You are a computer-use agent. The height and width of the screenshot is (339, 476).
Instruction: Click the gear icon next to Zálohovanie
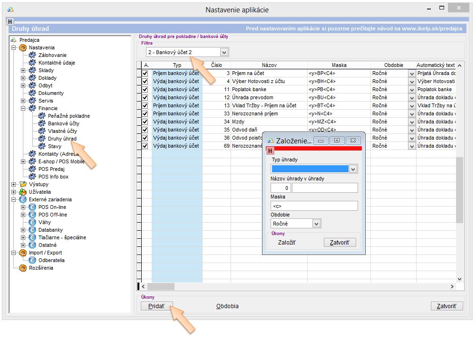pyautogui.click(x=32, y=55)
